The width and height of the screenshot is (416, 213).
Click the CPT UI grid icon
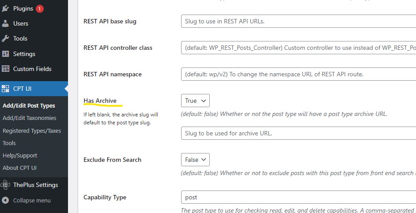(5, 89)
